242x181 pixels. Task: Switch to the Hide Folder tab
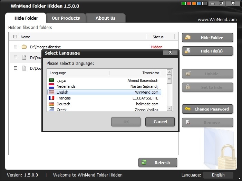tap(26, 18)
